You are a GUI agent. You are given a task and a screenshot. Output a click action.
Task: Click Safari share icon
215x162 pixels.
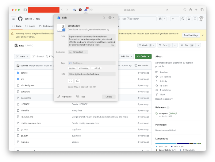coord(190,10)
